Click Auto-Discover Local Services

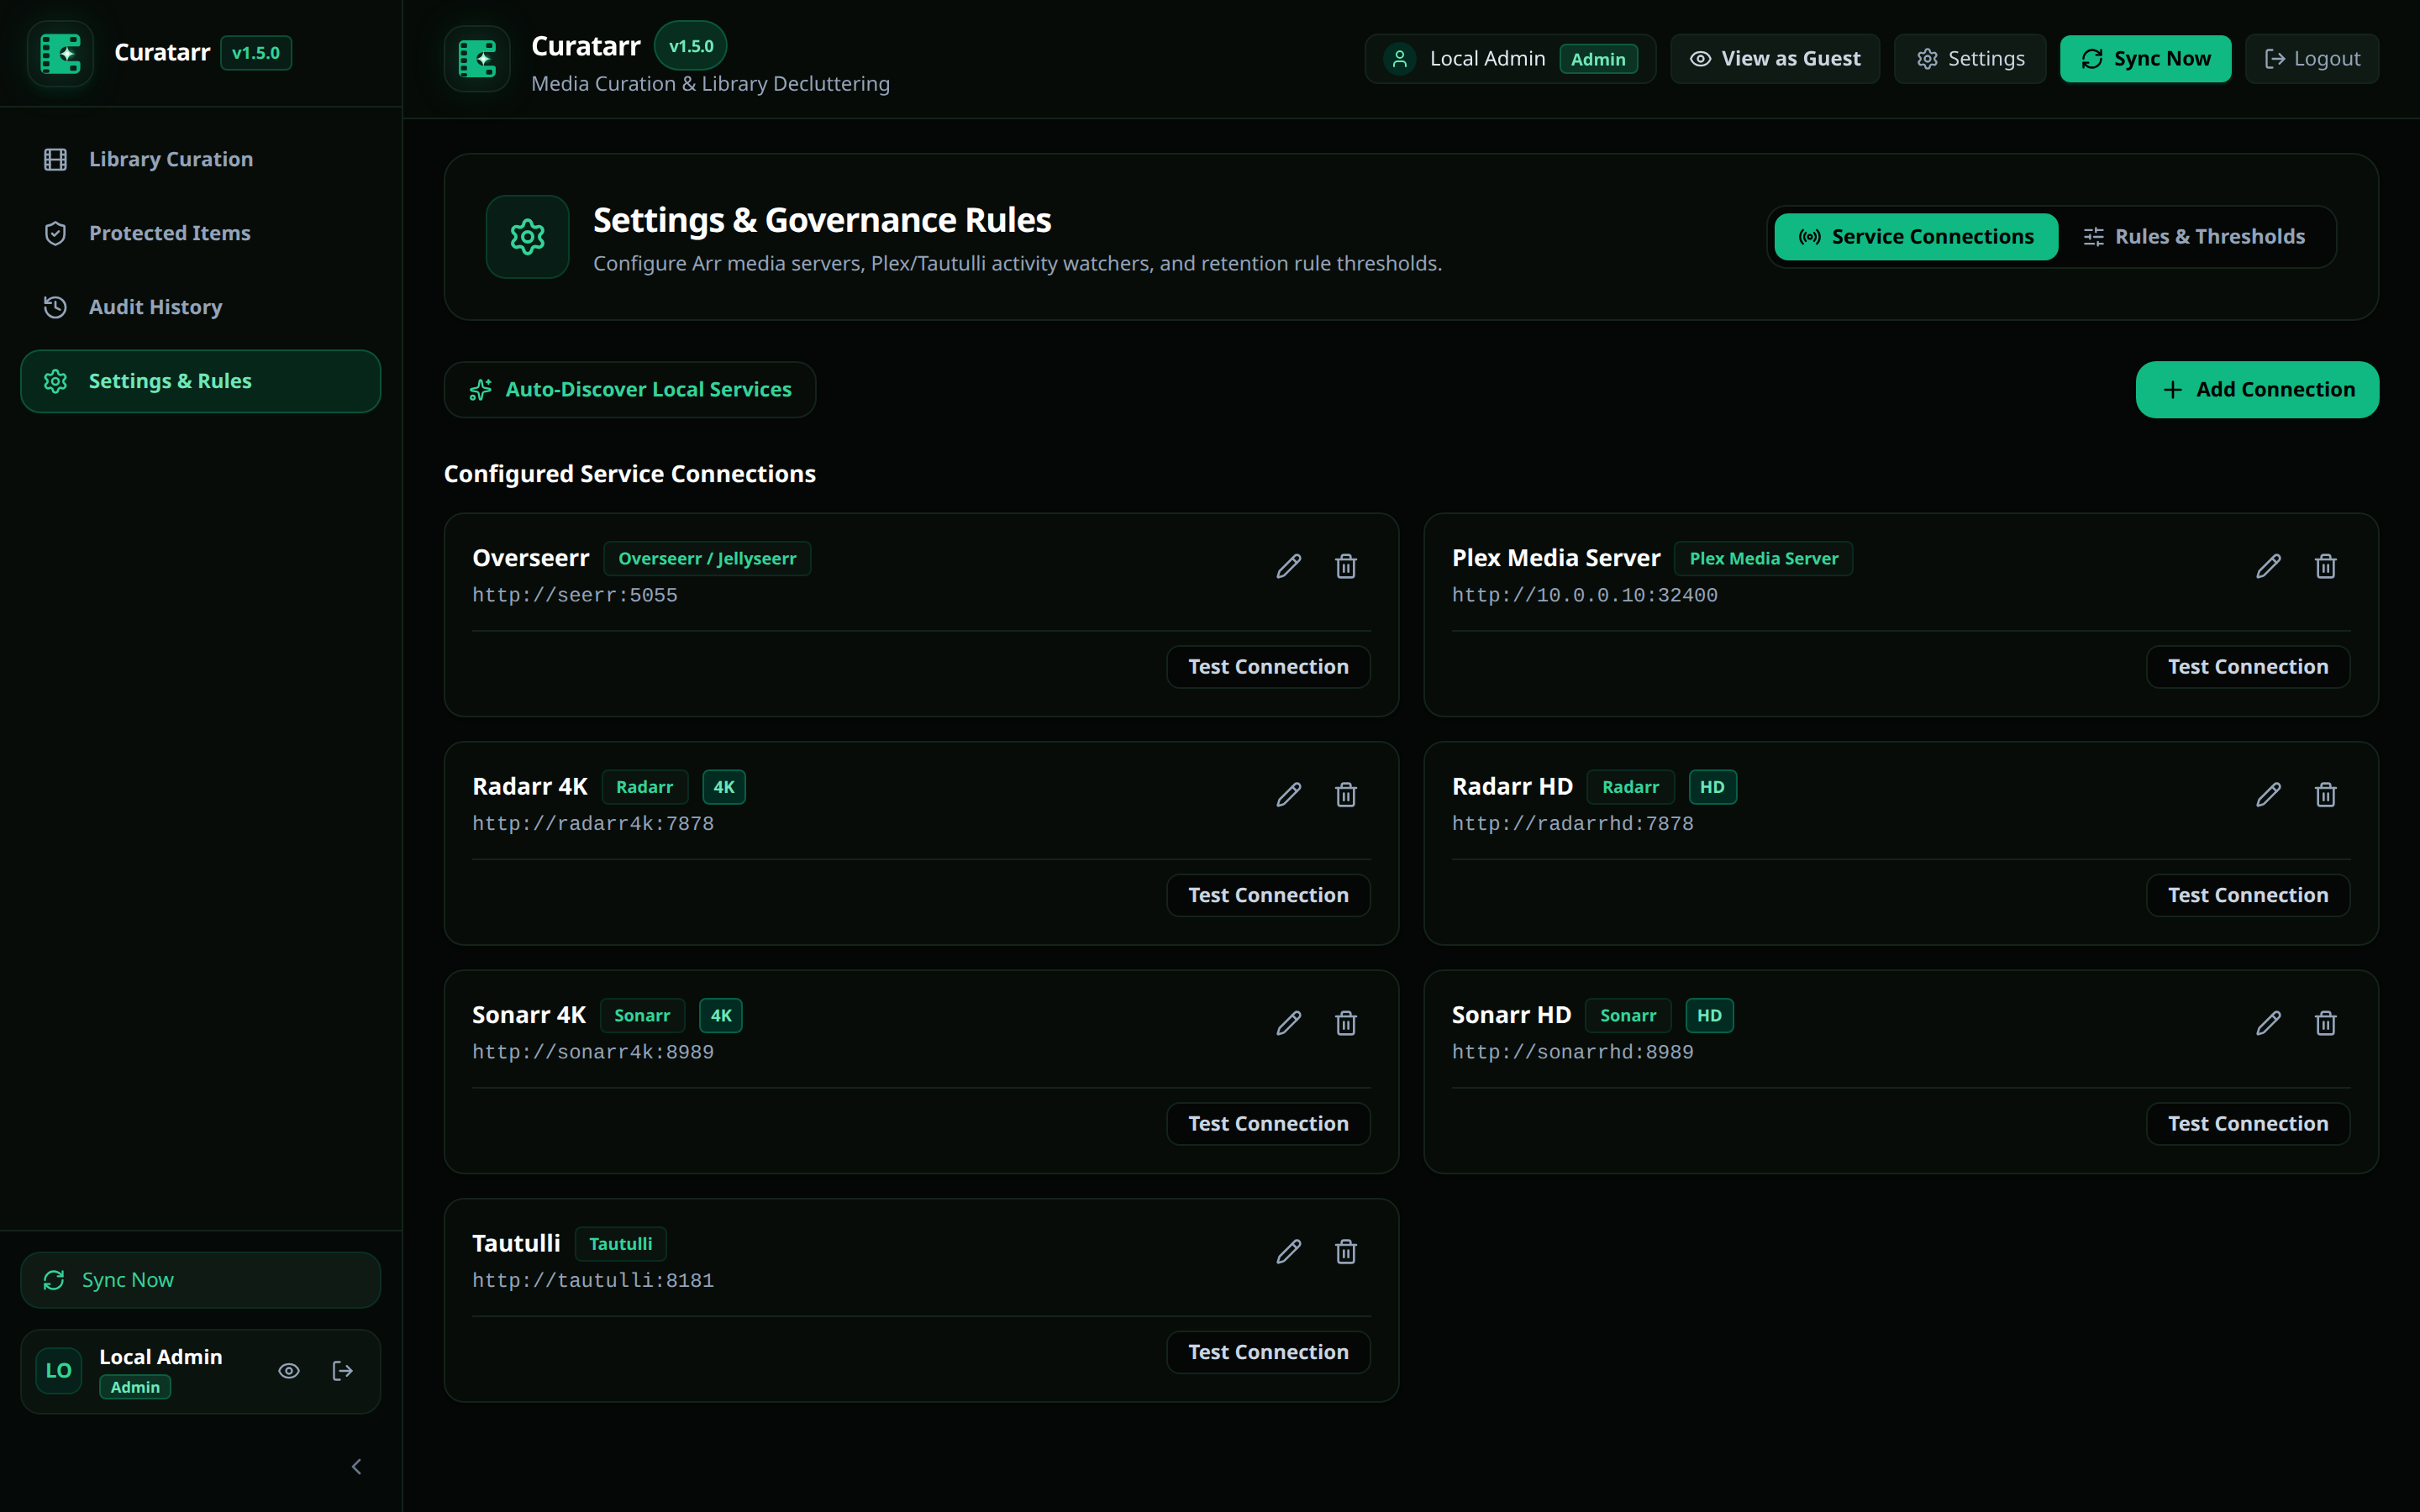click(x=630, y=390)
